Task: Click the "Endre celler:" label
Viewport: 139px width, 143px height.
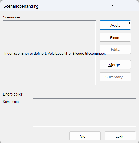Action: (13, 94)
